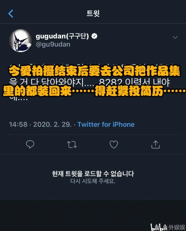
Task: Open the @gu9udan handle
Action: tap(53, 45)
